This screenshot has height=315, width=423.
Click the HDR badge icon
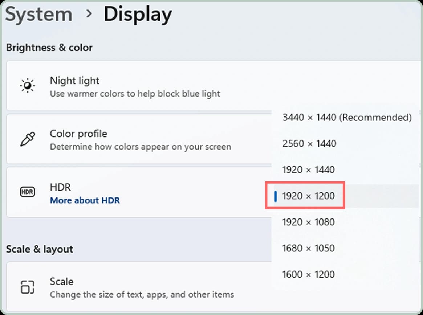click(x=28, y=192)
